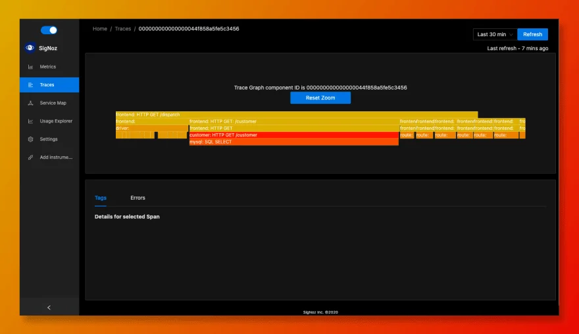
Task: Go to Service Map
Action: coord(49,103)
